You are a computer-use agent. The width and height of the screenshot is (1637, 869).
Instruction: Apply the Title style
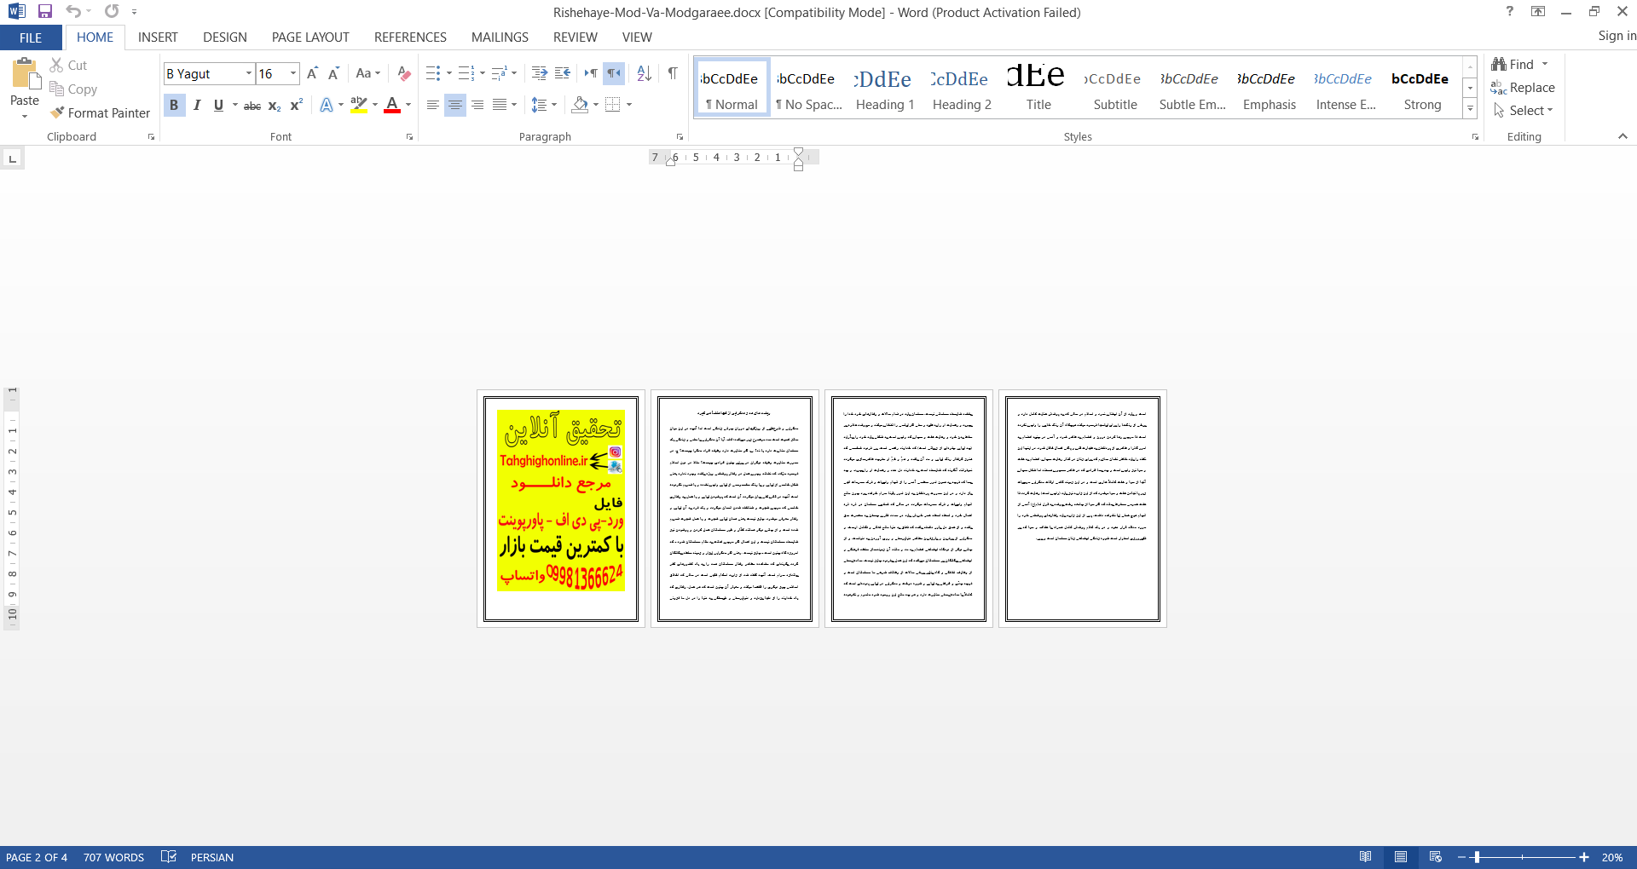pyautogui.click(x=1038, y=89)
